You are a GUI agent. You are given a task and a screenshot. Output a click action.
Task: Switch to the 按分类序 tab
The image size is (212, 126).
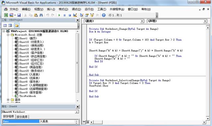tap(22, 117)
